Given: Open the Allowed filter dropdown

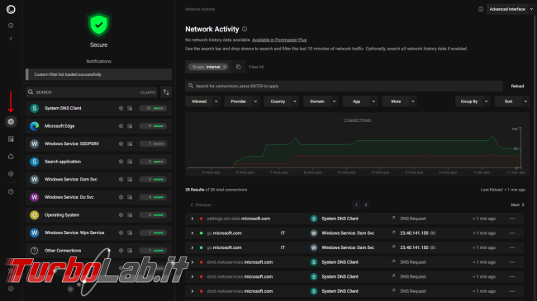Looking at the screenshot, I should (x=202, y=101).
